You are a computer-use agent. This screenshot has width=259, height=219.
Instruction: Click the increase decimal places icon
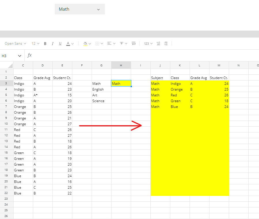point(166,44)
